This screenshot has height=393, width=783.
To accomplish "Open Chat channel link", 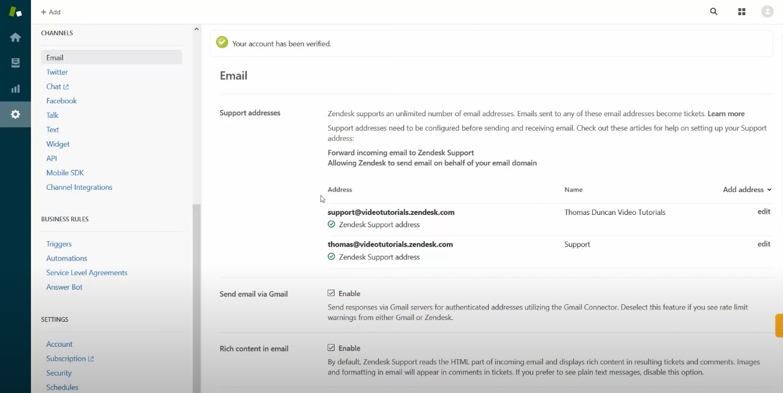I will [x=53, y=86].
